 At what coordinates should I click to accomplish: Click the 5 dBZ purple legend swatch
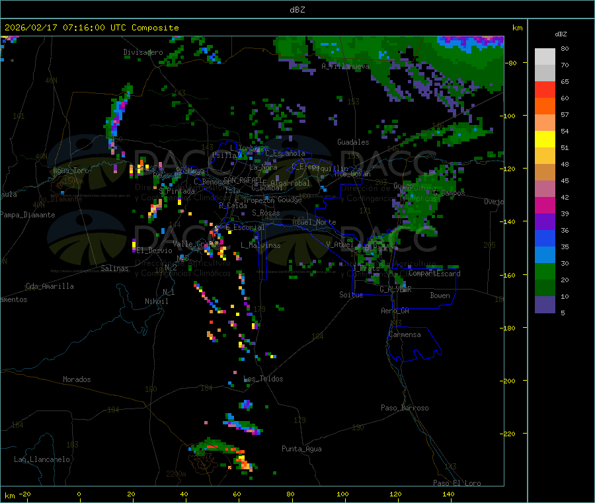545,304
